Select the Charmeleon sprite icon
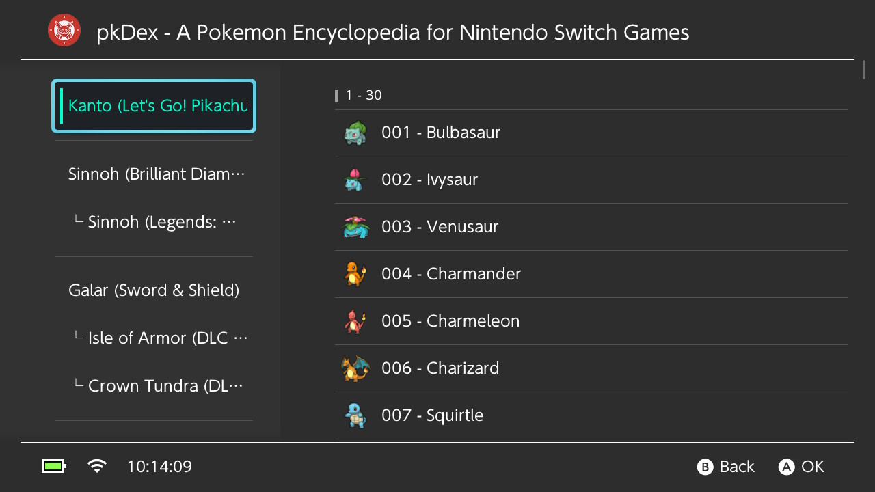 coord(355,321)
